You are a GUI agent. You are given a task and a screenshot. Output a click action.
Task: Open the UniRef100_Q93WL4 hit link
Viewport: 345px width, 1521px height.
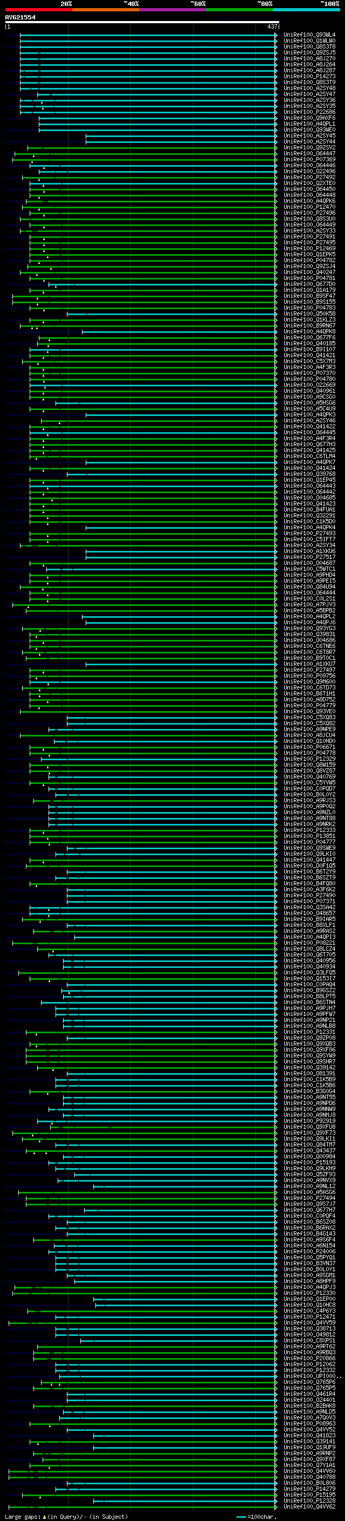309,35
